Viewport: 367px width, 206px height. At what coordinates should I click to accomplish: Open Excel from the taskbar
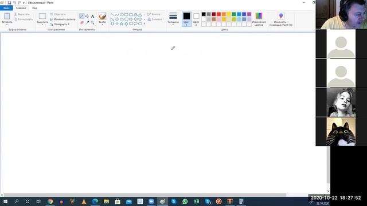click(x=196, y=201)
